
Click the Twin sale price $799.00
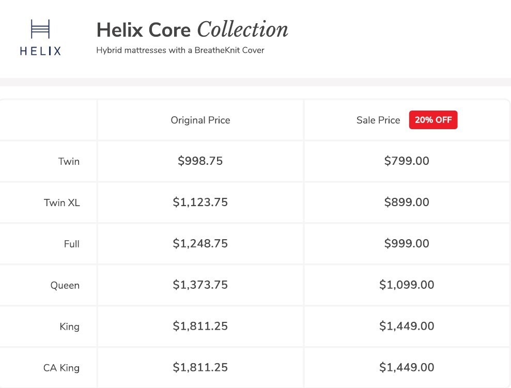coord(407,161)
